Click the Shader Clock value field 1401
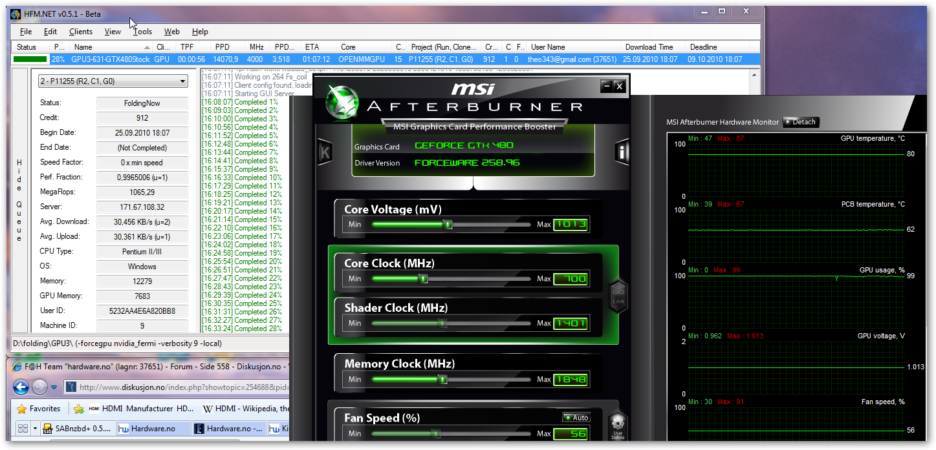Screen dimensions: 936x450 tap(571, 323)
